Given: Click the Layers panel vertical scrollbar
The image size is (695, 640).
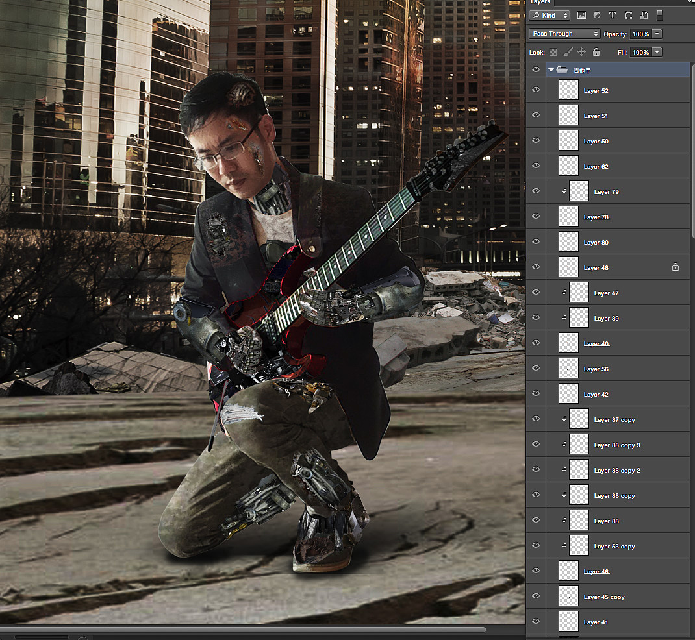Looking at the screenshot, I should pyautogui.click(x=693, y=151).
